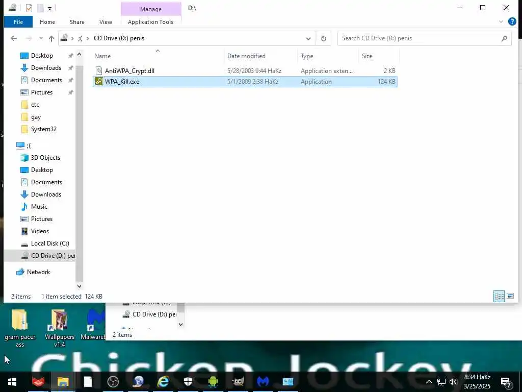Switch to the Home ribbon tab
Image resolution: width=522 pixels, height=392 pixels.
[x=47, y=22]
